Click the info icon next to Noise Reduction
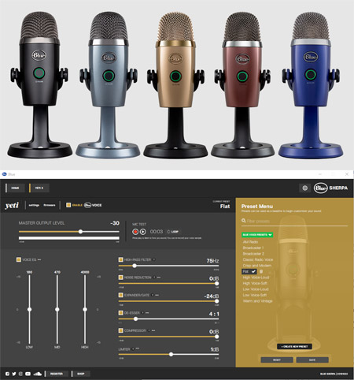Screen dimensions: 354x380 click(x=154, y=278)
